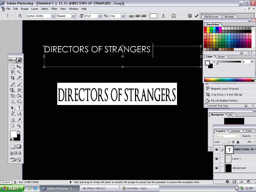Select the History Brush tool

tap(19, 90)
